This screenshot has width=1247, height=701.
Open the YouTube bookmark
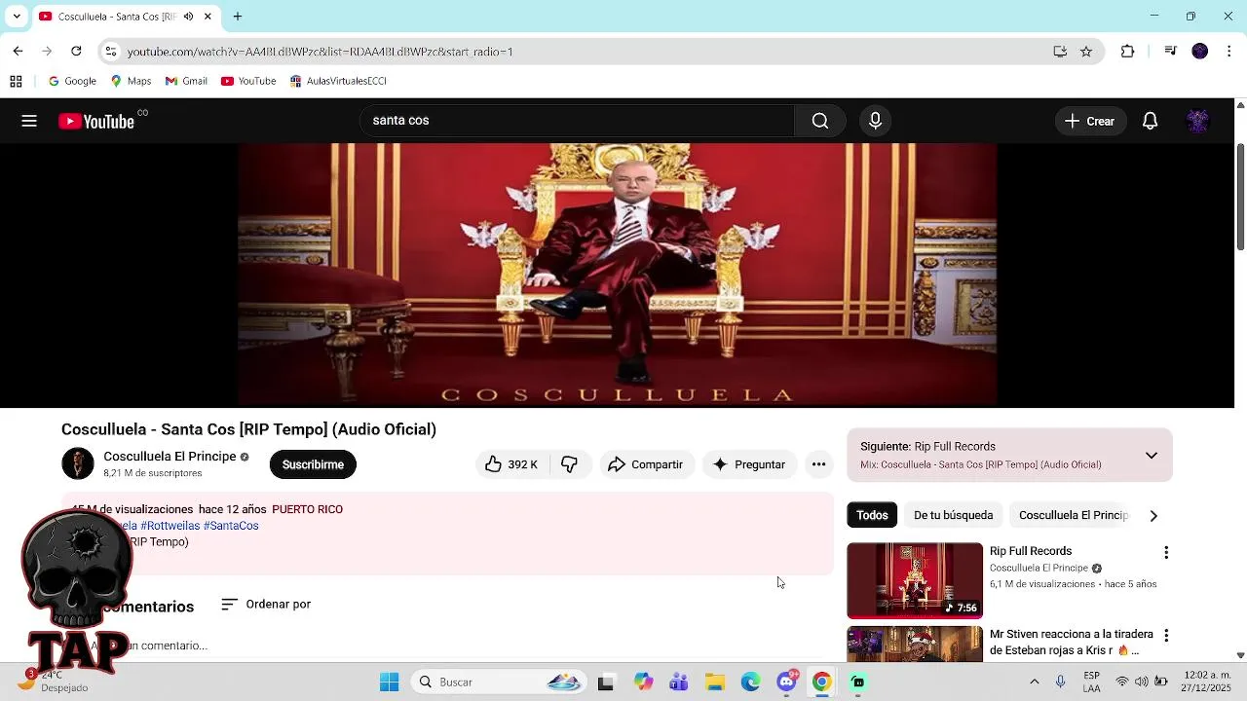coord(248,81)
